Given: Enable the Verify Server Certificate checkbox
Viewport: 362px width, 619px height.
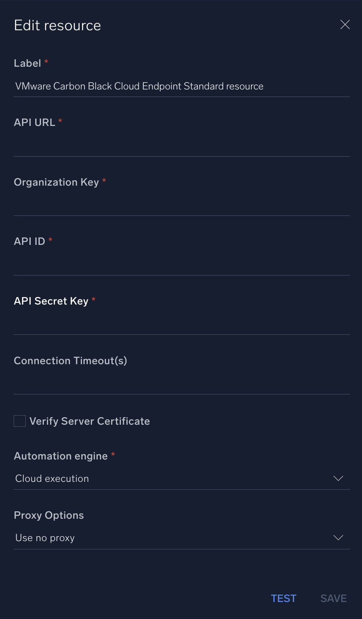Looking at the screenshot, I should [x=19, y=421].
